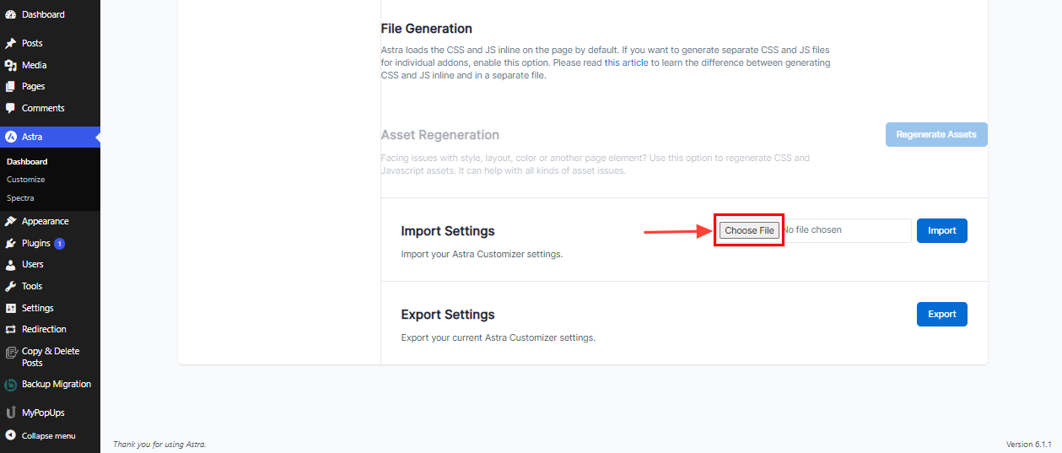The image size is (1062, 453).
Task: Click the Choose File button
Action: click(x=749, y=230)
